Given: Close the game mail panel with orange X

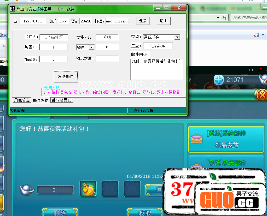Looking at the screenshot, I should (x=262, y=95).
